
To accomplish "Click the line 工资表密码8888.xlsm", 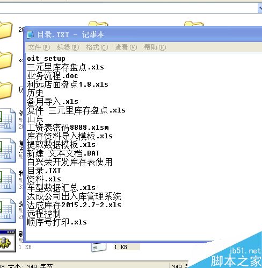I will 68,128.
